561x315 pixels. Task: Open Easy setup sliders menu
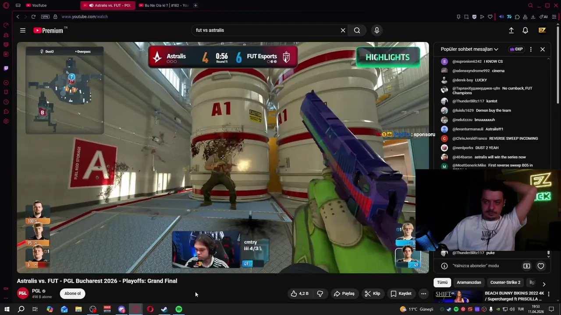[554, 17]
